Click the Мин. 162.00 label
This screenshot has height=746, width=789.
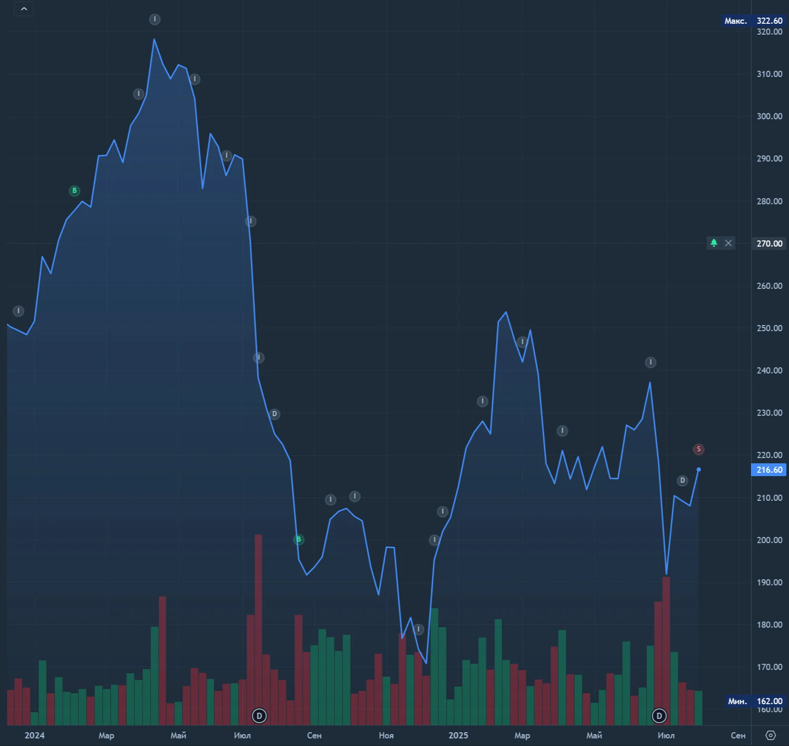[755, 701]
